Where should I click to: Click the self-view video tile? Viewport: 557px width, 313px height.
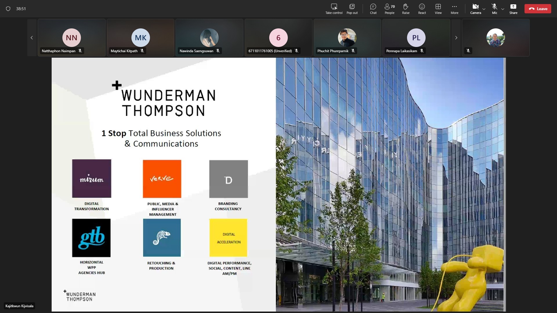coord(495,38)
